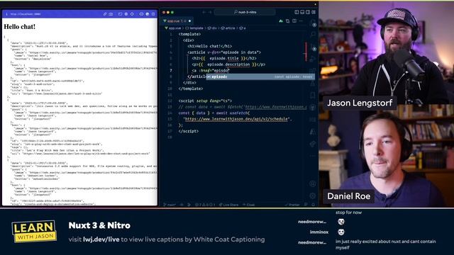Click the Nuxt 3 & Nitro episode title
This screenshot has width=454, height=255.
[99, 225]
